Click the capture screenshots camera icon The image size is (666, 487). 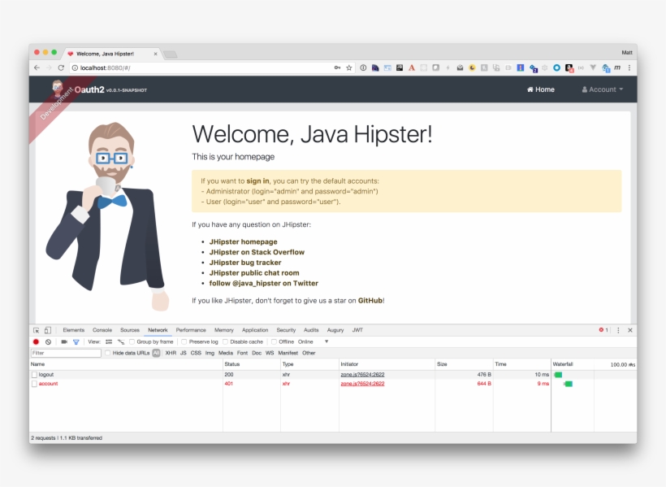point(64,341)
